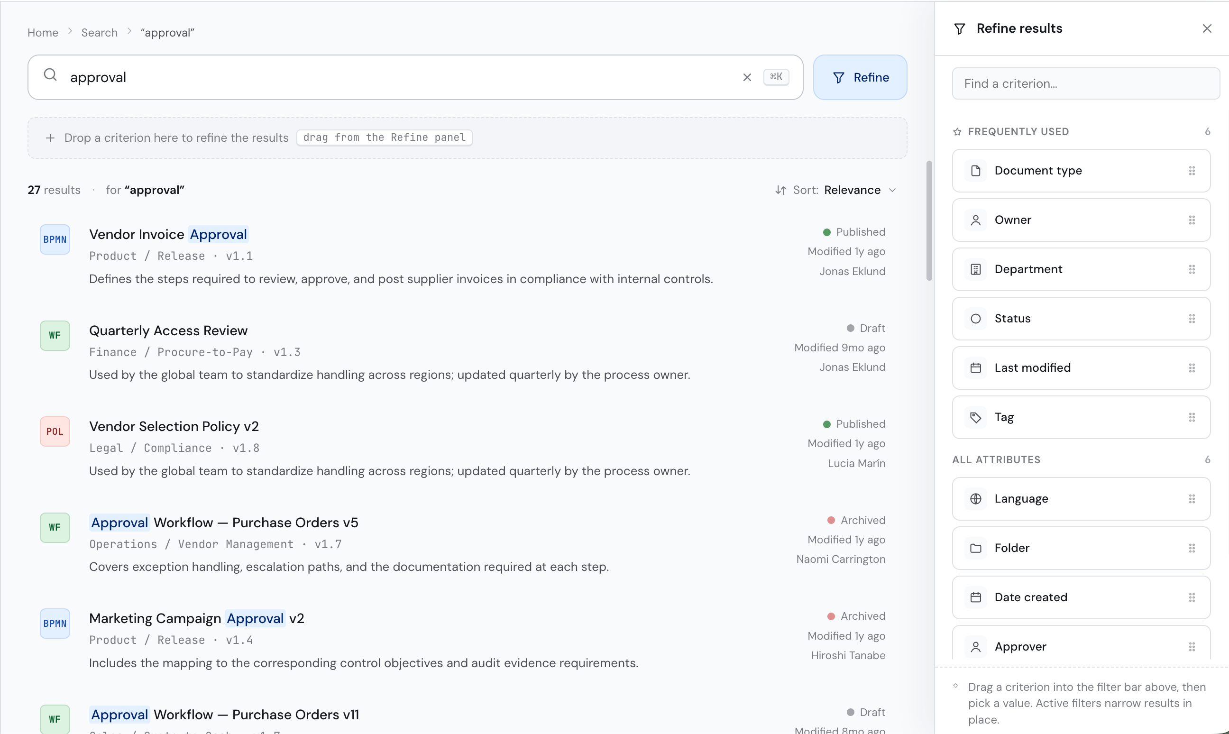Open Quarterly Access Review result

pos(168,330)
